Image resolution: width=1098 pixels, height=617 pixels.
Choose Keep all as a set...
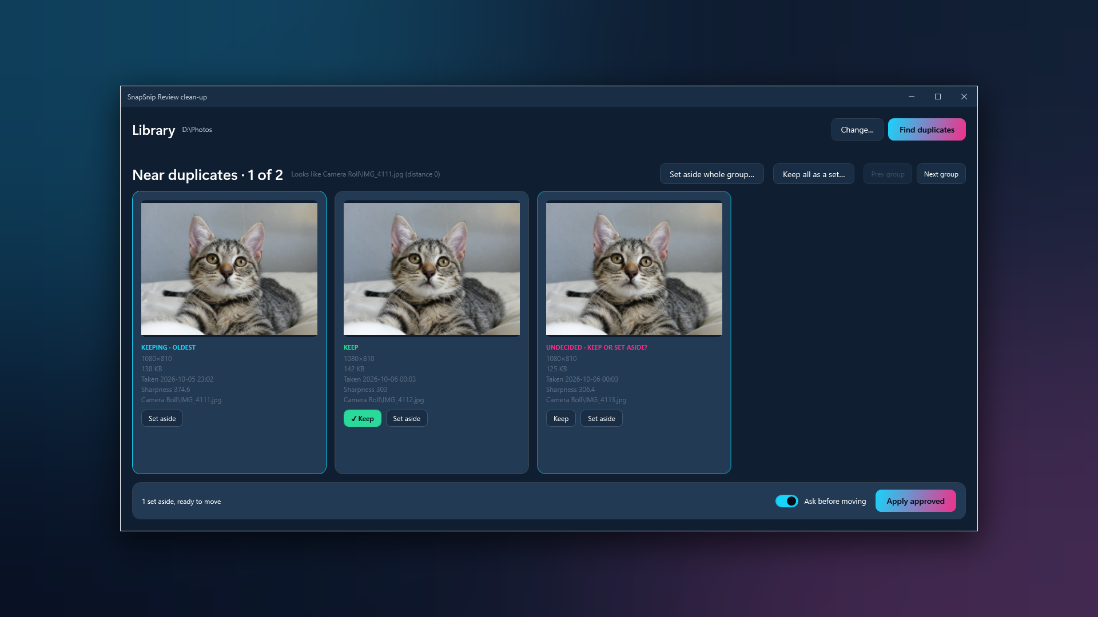(x=813, y=174)
